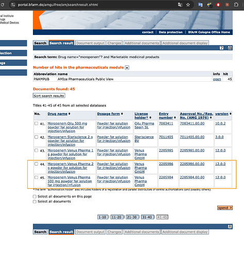Viewport: 244px width, 257px height.
Task: Open the Google Translate extension icon
Action: (200, 5)
